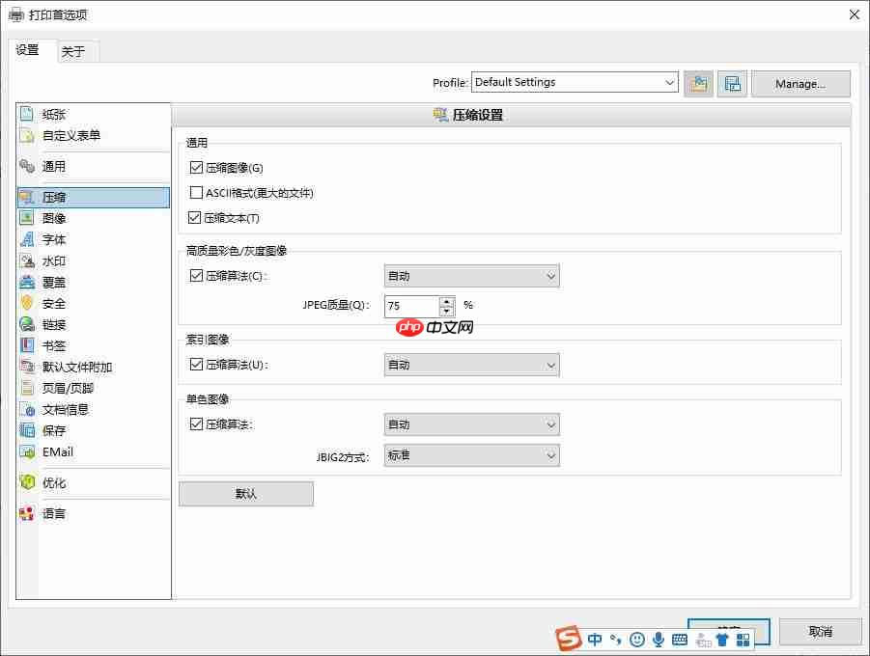Select the 压缩 compression icon in sidebar
Screen dimensions: 870x656
(27, 197)
